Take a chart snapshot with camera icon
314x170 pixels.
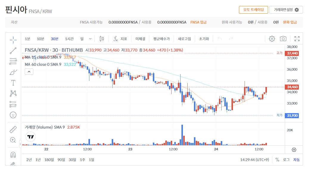tap(283, 39)
